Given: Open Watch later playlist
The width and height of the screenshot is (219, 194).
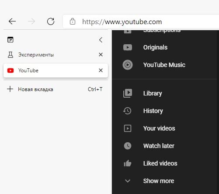Looking at the screenshot, I should [159, 146].
